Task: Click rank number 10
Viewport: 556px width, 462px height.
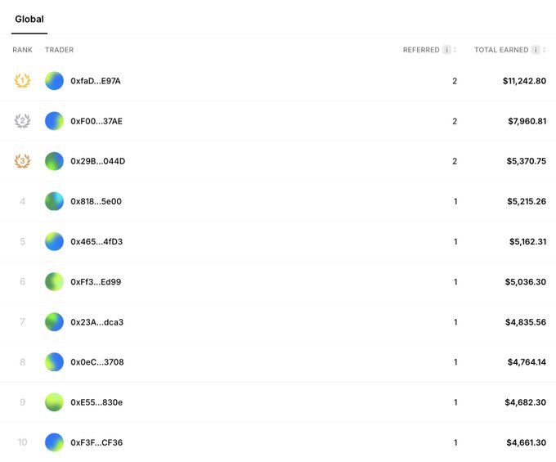Action: pos(22,442)
